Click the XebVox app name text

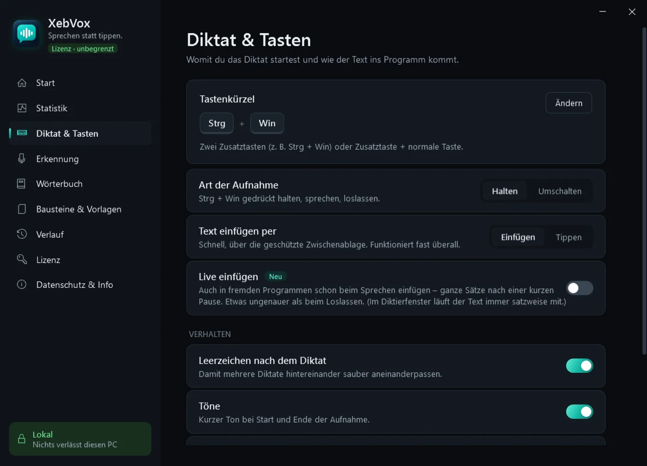(x=69, y=23)
